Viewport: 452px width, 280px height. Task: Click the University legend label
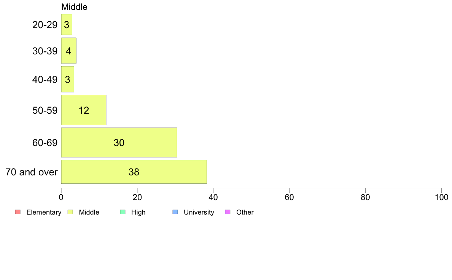(199, 212)
